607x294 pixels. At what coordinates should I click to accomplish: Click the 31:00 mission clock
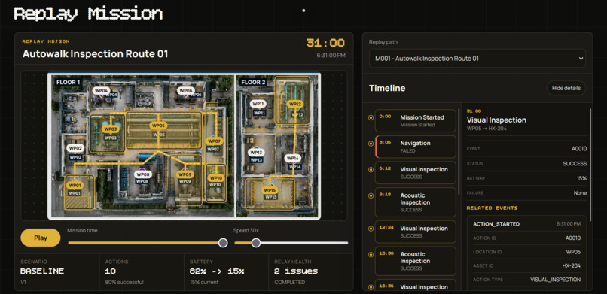coord(325,43)
